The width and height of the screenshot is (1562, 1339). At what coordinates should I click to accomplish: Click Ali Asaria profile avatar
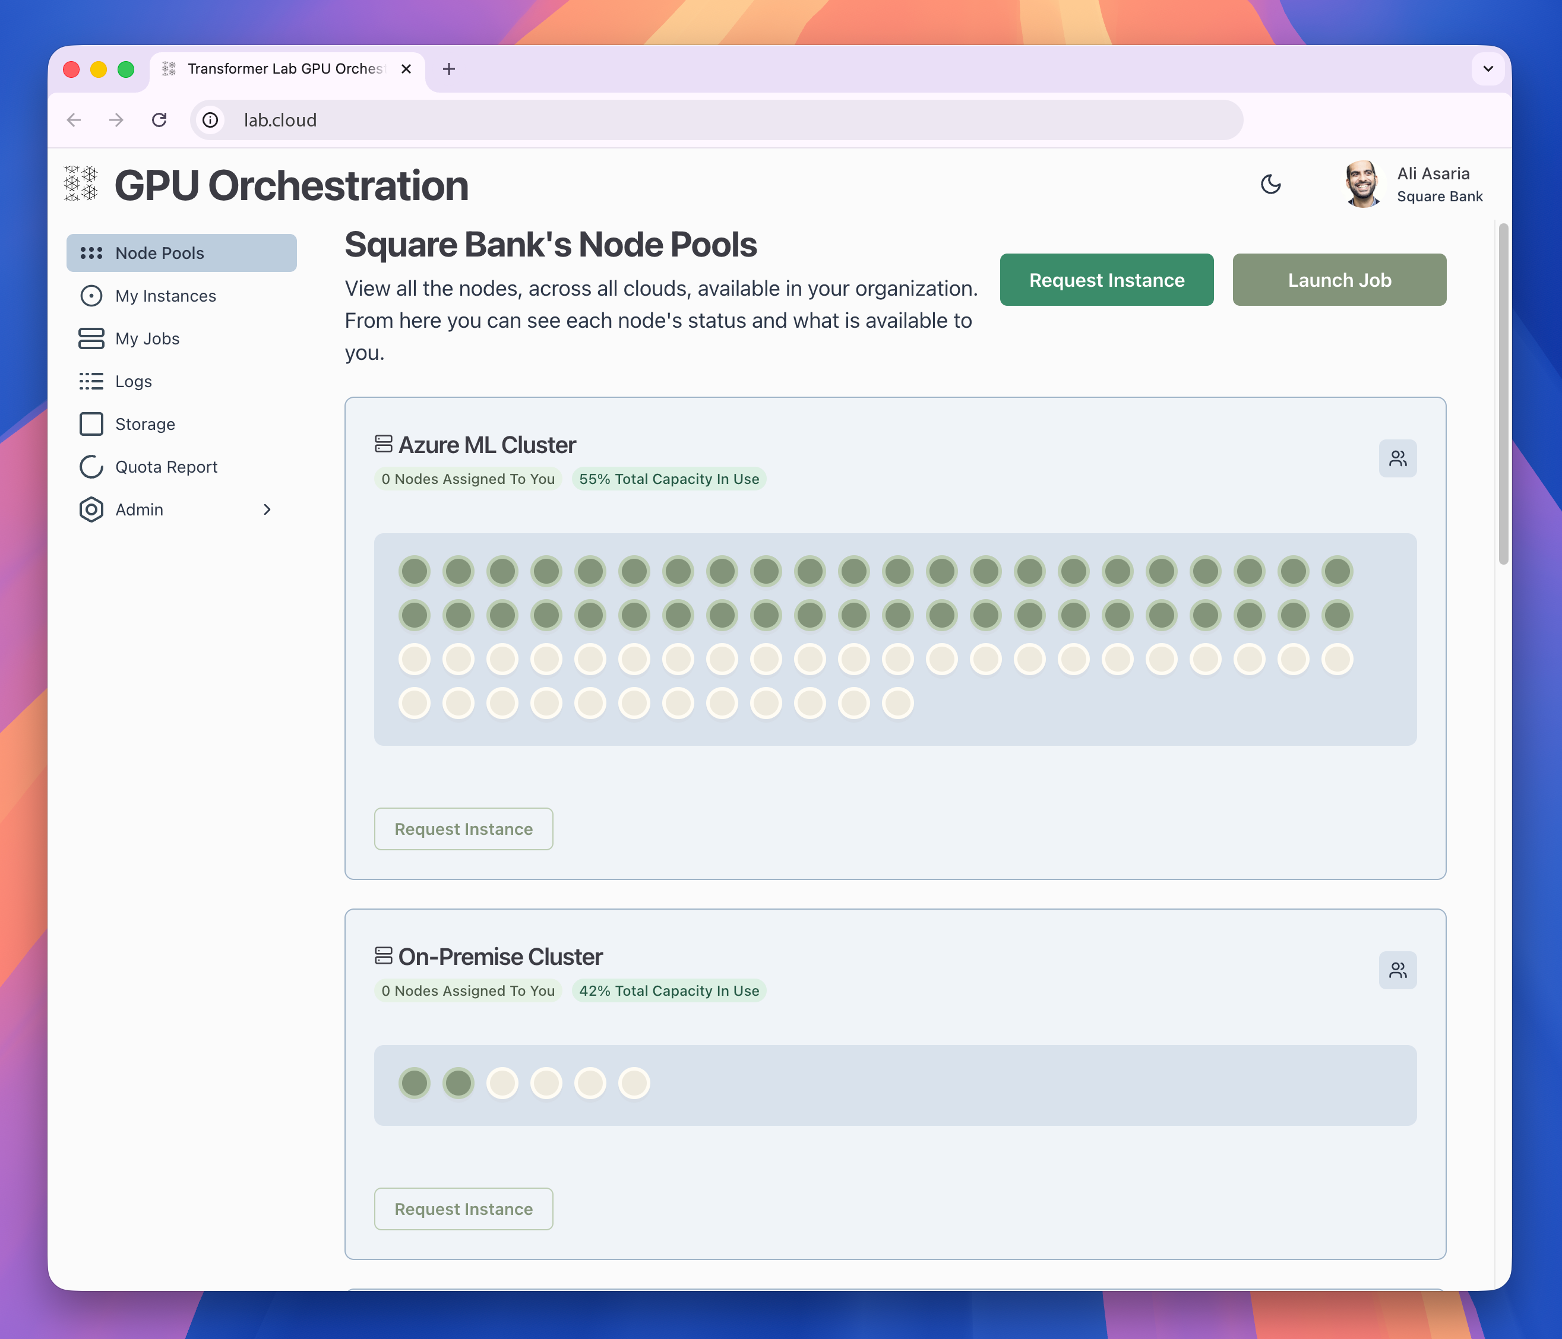pos(1362,185)
